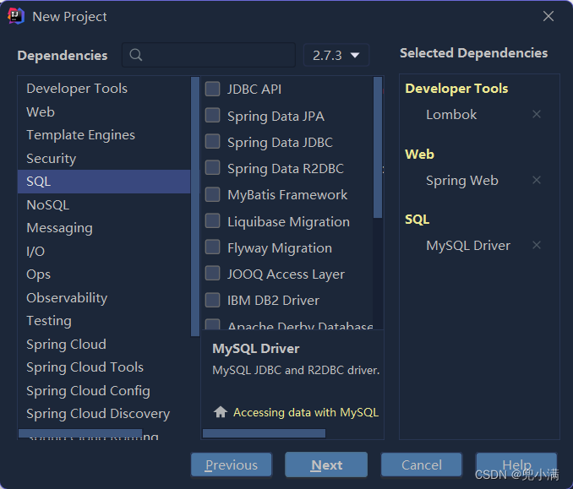Select the Web category

pyautogui.click(x=104, y=111)
